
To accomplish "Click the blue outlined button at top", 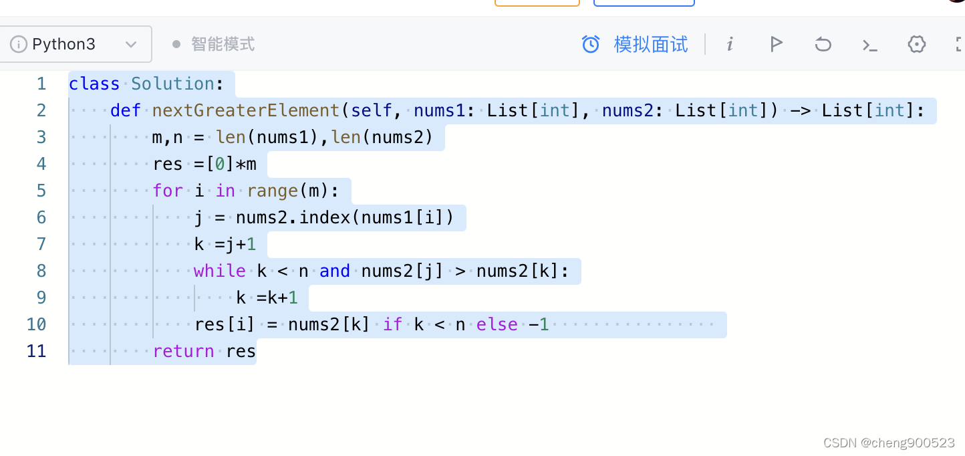I will [644, 3].
